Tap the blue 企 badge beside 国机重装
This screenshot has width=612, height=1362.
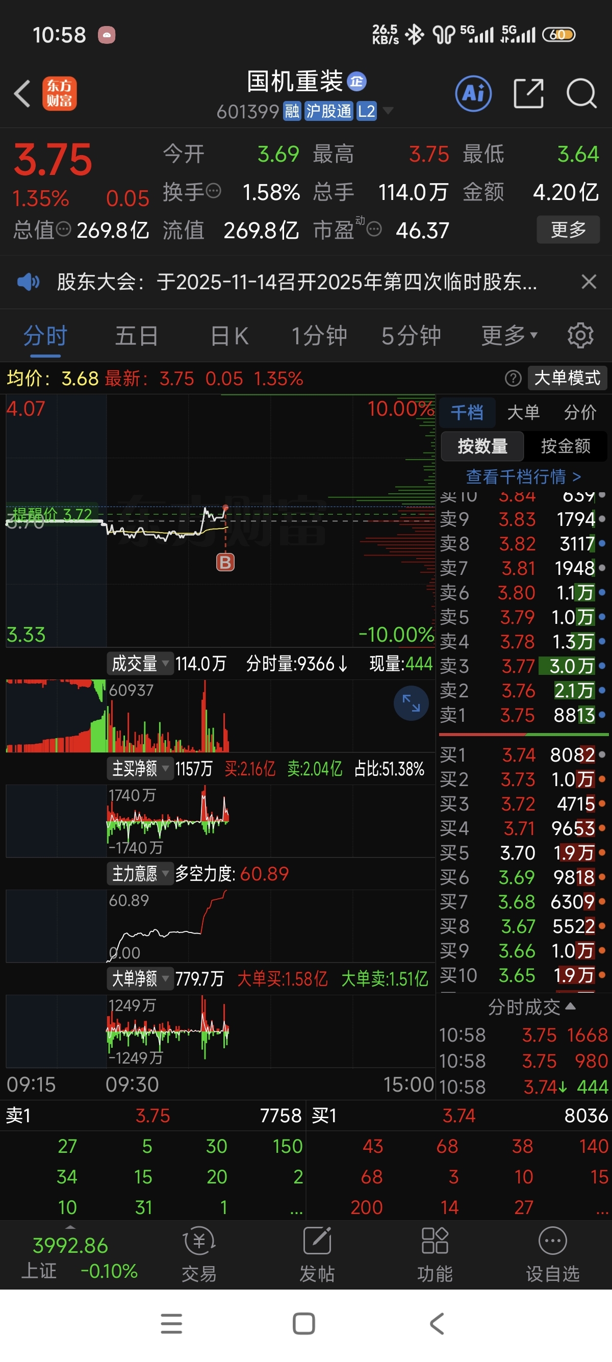coord(356,82)
